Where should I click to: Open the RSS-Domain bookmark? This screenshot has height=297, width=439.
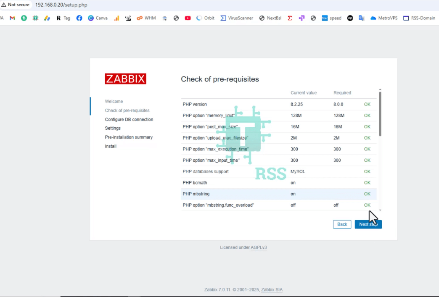419,18
